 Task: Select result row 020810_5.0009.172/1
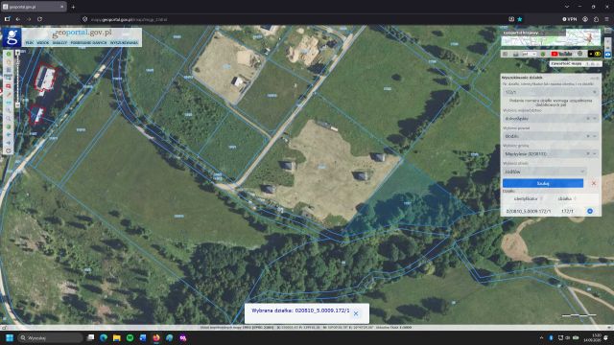pos(550,211)
